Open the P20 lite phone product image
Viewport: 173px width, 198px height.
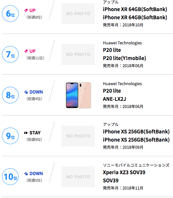[x=78, y=95]
